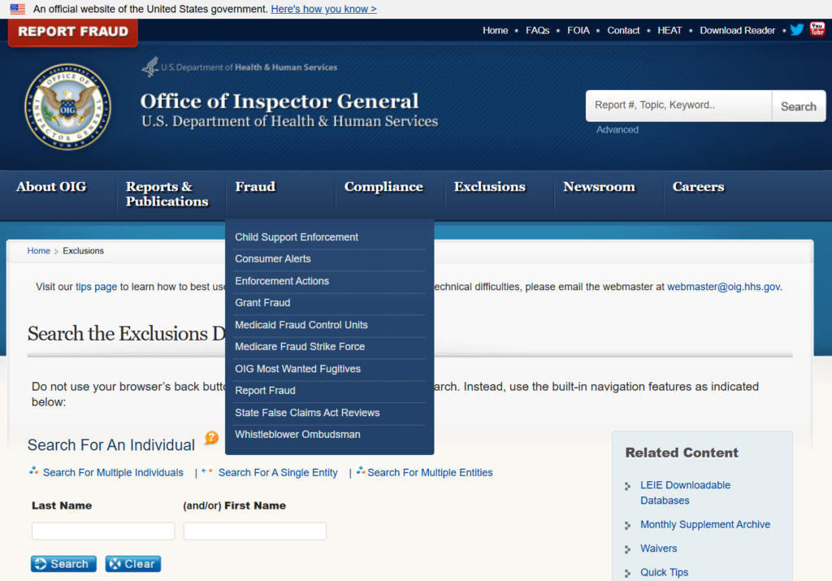Select Medicaid Fraud Control Units entry
Viewport: 832px width, 581px height.
pyautogui.click(x=301, y=325)
